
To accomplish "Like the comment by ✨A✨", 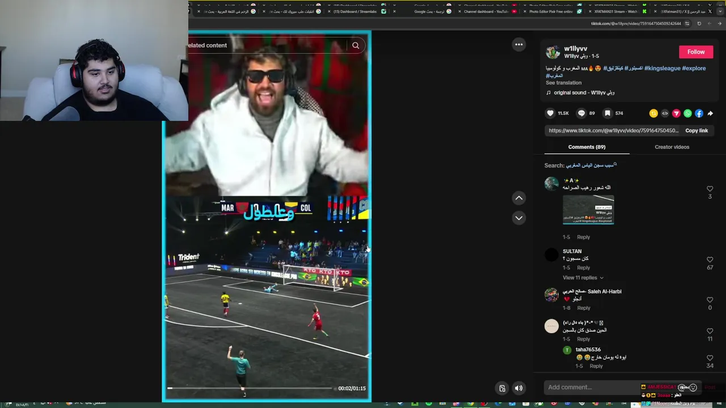I will [x=710, y=189].
